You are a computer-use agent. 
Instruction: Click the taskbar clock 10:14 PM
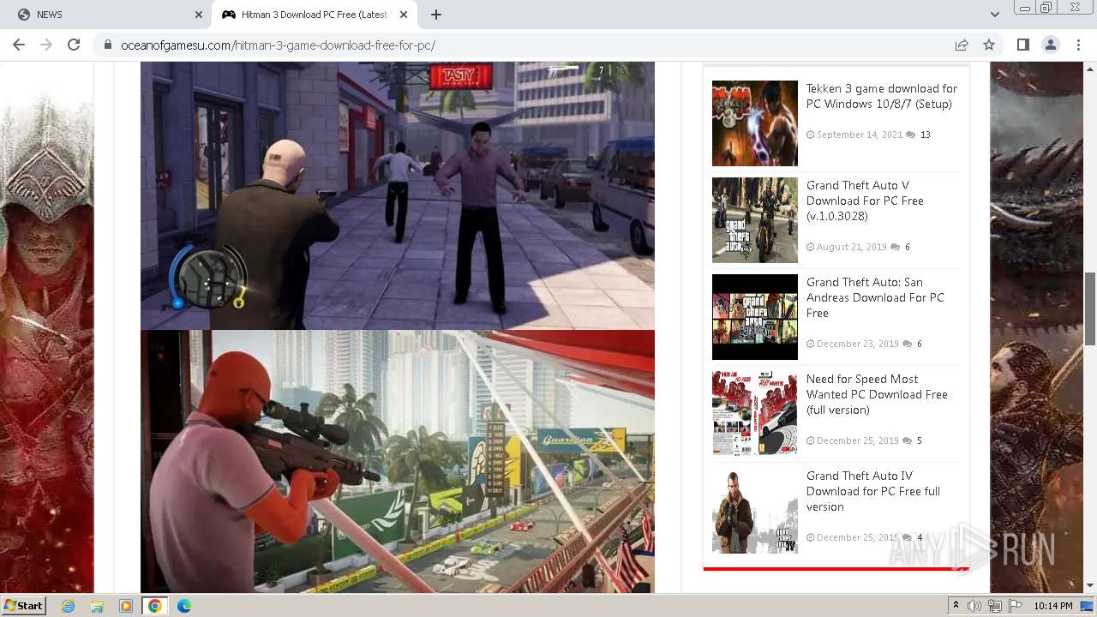(1053, 606)
